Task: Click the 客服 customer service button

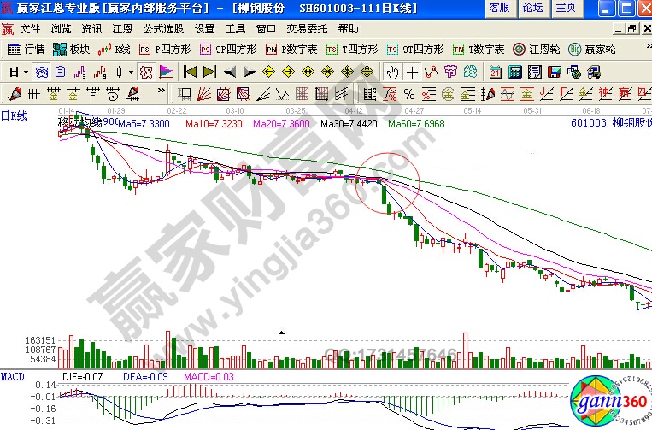Action: [498, 8]
